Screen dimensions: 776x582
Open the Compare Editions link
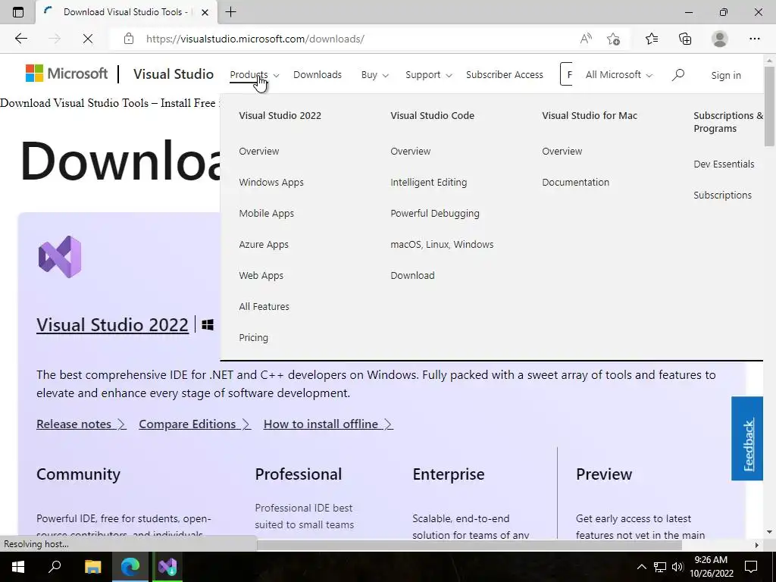[x=195, y=424]
